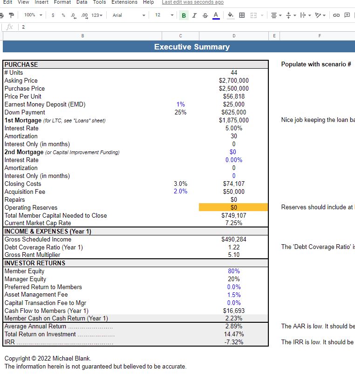Select column C header
Image resolution: width=355 pixels, height=383 pixels.
181,36
